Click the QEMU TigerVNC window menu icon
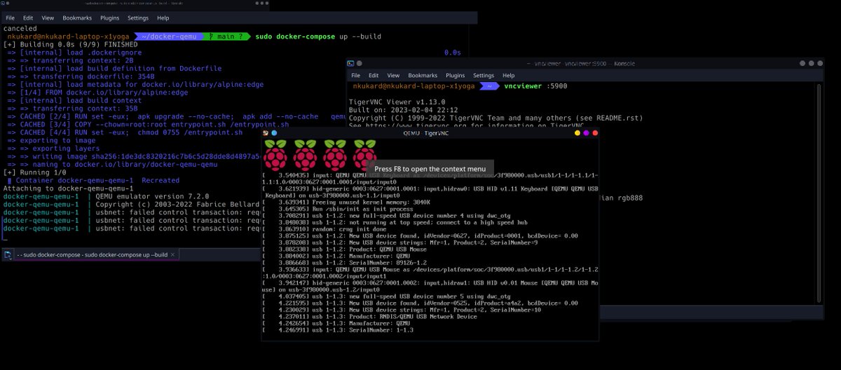The width and height of the screenshot is (841, 370). tap(266, 132)
